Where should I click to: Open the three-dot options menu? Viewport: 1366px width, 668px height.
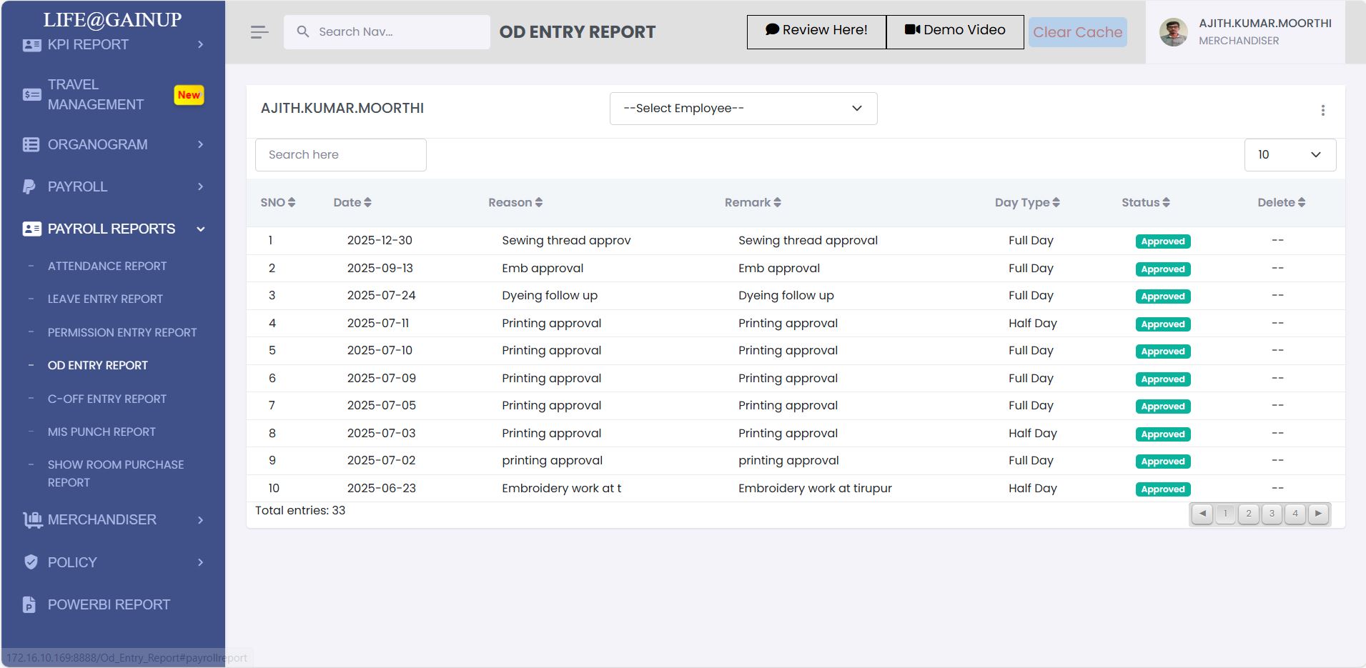pyautogui.click(x=1322, y=110)
